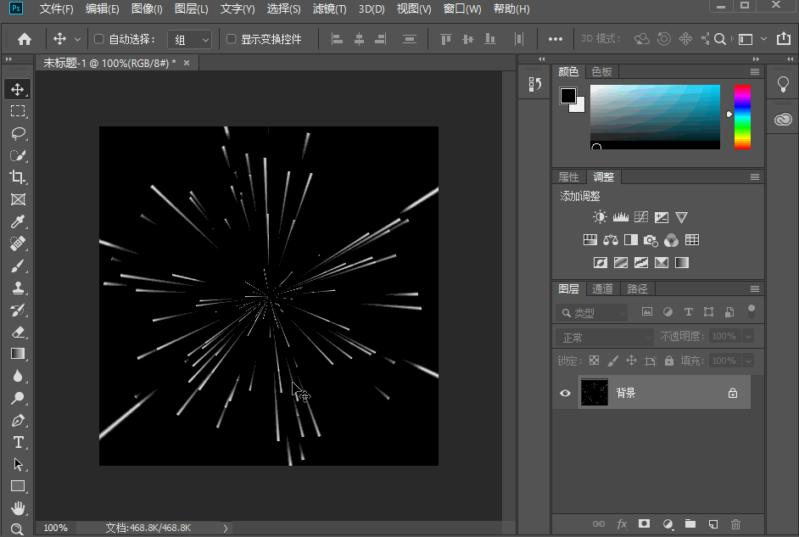Click the foreground color swatch
Viewport: 799px width, 537px height.
[x=567, y=96]
